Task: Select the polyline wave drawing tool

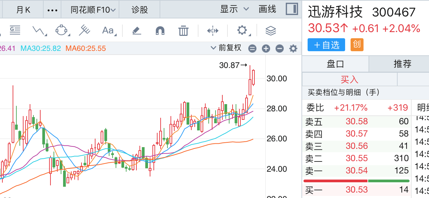Action: (39, 31)
